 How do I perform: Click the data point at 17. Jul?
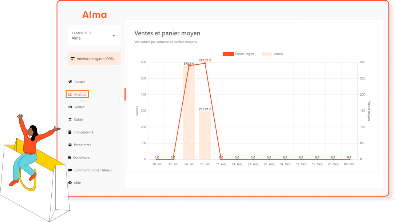pos(173,159)
